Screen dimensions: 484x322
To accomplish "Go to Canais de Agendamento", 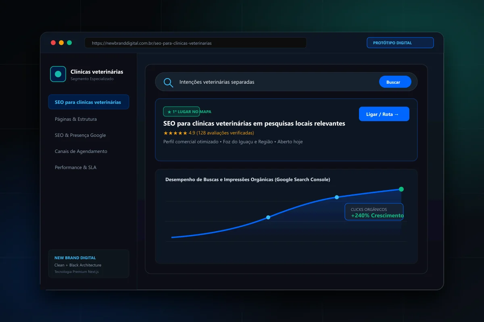I will tap(81, 151).
